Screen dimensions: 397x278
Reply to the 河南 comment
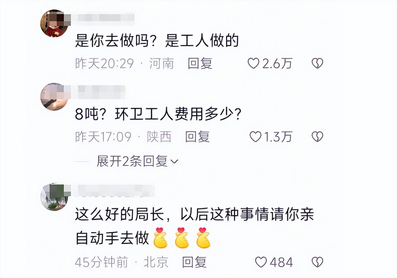coord(200,63)
